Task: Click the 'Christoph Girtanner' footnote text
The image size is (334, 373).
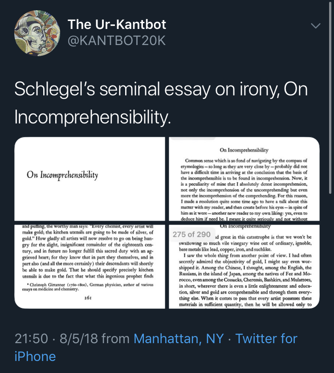Action: (x=88, y=287)
